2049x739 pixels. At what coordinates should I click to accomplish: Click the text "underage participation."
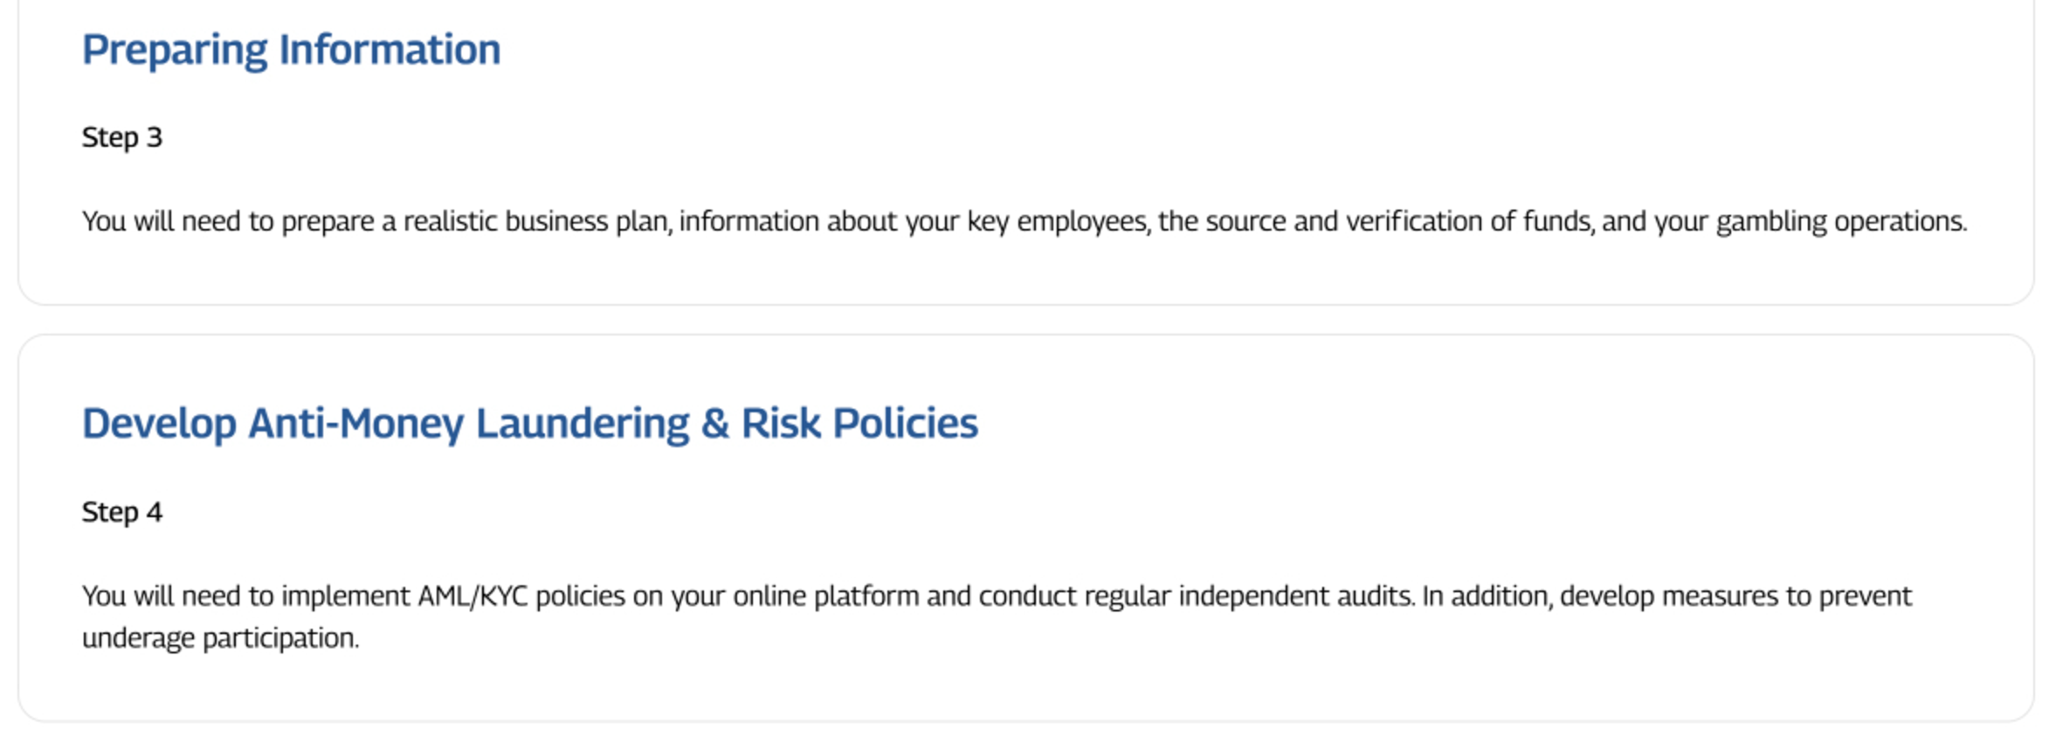tap(220, 639)
